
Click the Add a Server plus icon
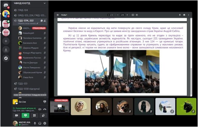[x=6, y=41]
